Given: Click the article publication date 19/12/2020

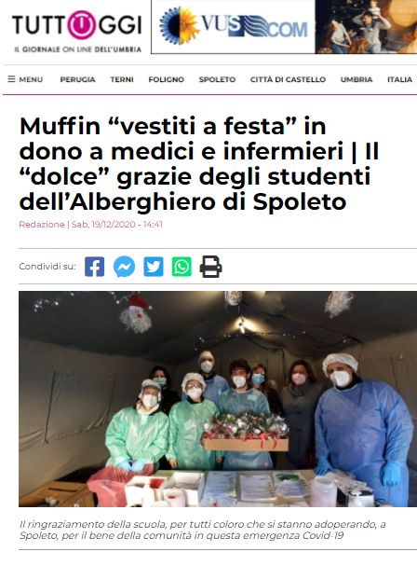Looking at the screenshot, I should tap(103, 225).
